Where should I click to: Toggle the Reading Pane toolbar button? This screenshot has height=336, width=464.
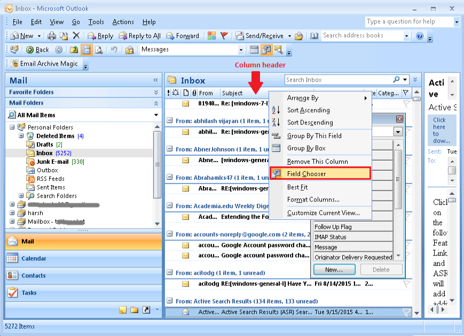pyautogui.click(x=86, y=50)
